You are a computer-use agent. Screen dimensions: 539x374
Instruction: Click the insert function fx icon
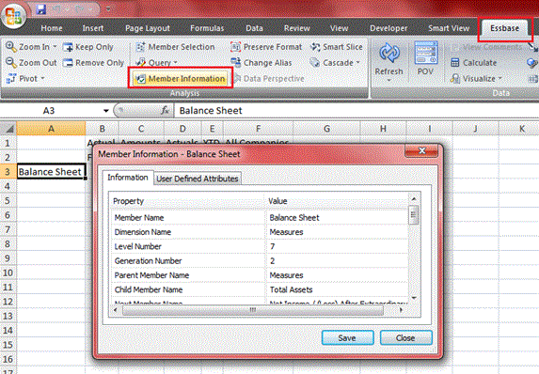[165, 110]
